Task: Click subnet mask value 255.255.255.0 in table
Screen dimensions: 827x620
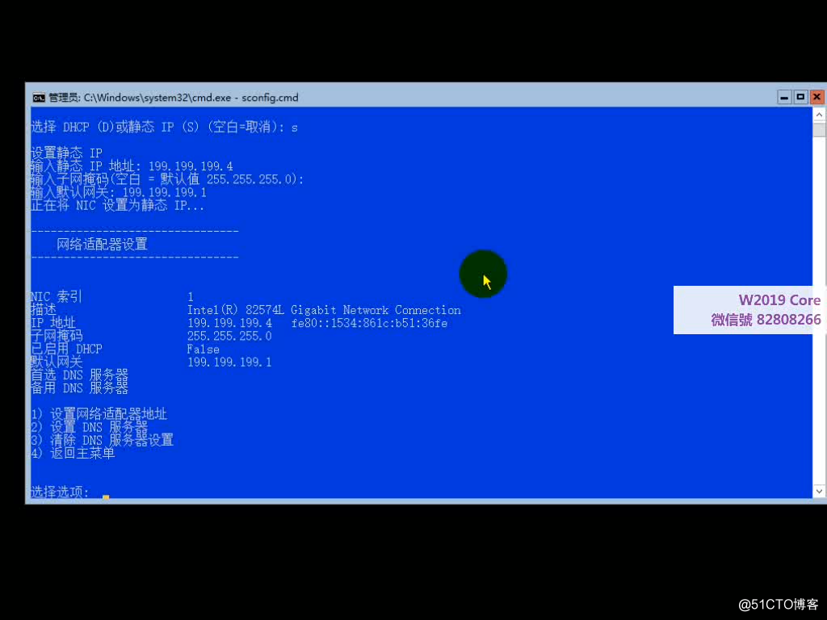Action: (x=229, y=336)
